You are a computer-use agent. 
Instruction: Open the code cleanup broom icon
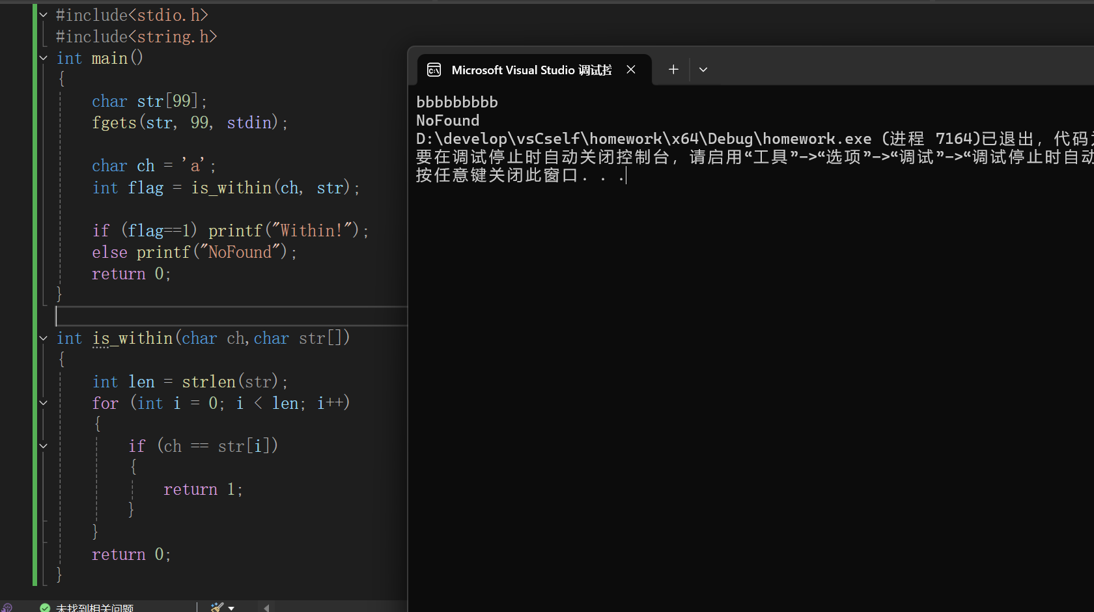217,607
